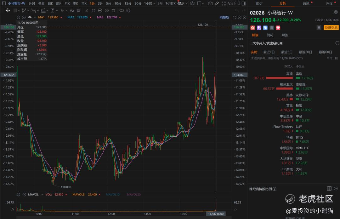
Task: Undo last drawing action
Action: pyautogui.click(x=237, y=10)
